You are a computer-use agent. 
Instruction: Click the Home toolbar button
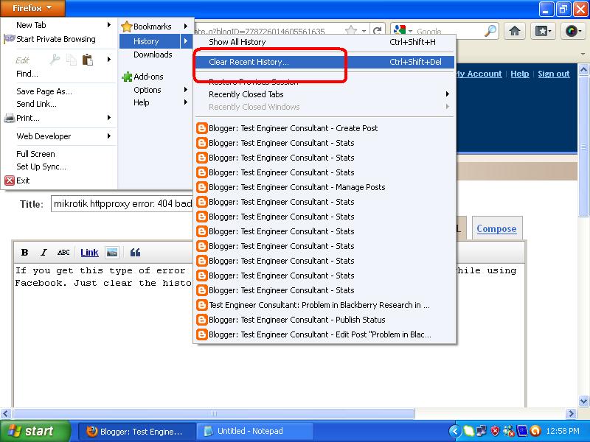(515, 31)
